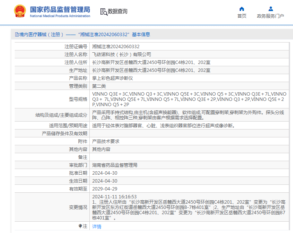Click the expiry date 2029-04-29

[105, 189]
